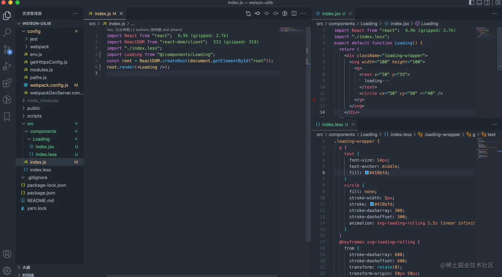Click the #418bfd fill color swatch
Image resolution: width=502 pixels, height=277 pixels.
pyautogui.click(x=367, y=173)
